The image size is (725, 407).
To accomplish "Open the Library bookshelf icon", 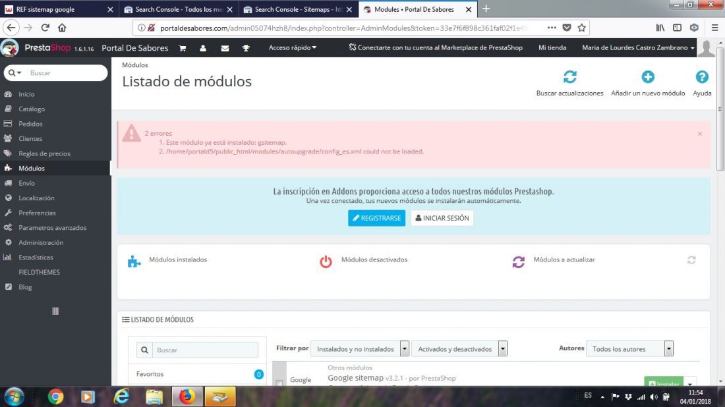I will tap(660, 28).
